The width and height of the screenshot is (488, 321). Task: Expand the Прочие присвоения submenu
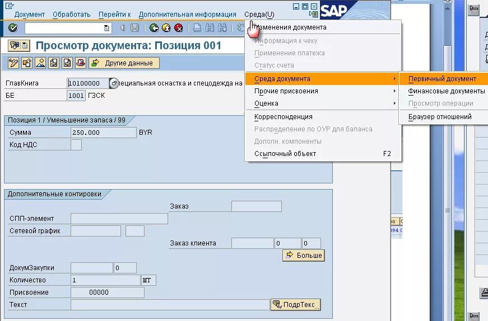323,91
